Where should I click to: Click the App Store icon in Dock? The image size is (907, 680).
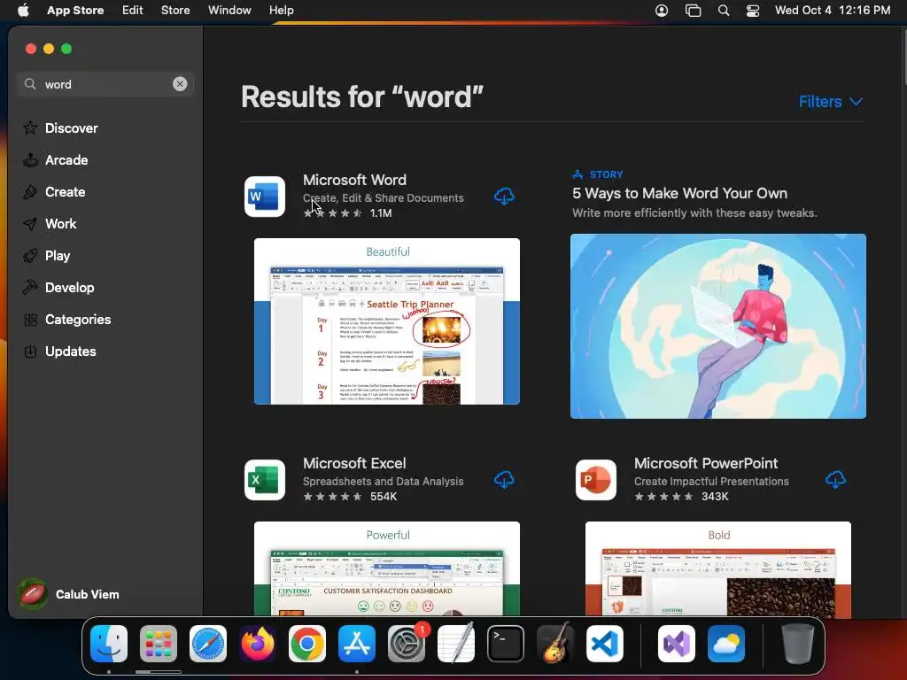click(357, 644)
